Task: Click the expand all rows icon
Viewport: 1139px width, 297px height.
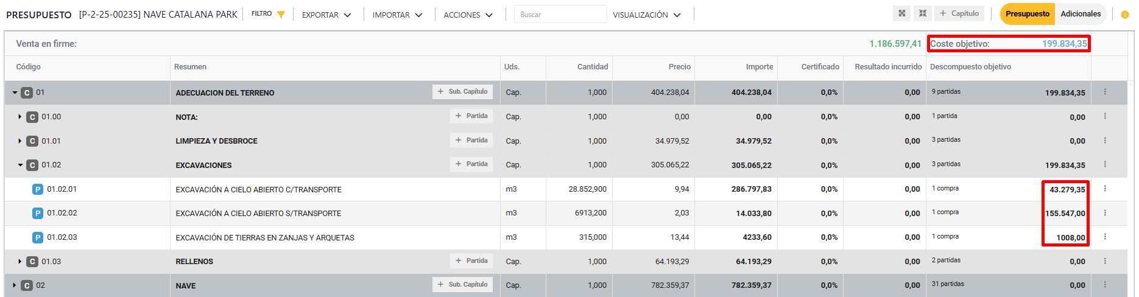Action: click(902, 13)
